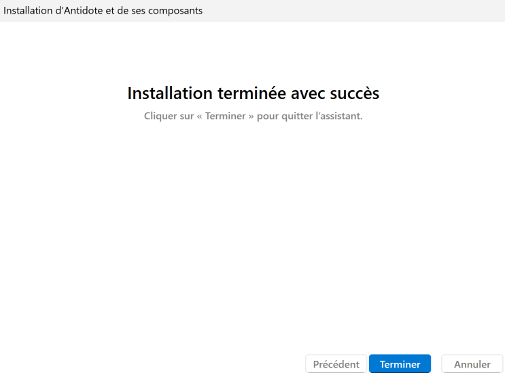This screenshot has width=505, height=375.
Task: Click the Précédent button
Action: (x=336, y=364)
